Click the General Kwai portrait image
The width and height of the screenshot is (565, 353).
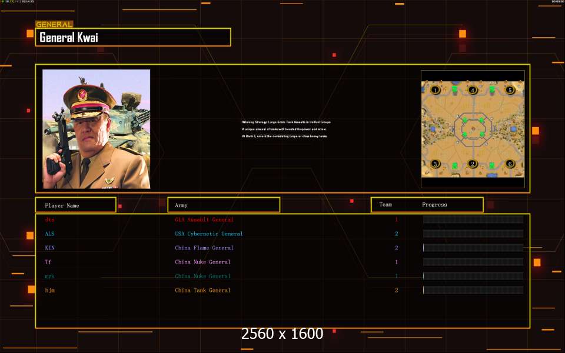(x=96, y=129)
